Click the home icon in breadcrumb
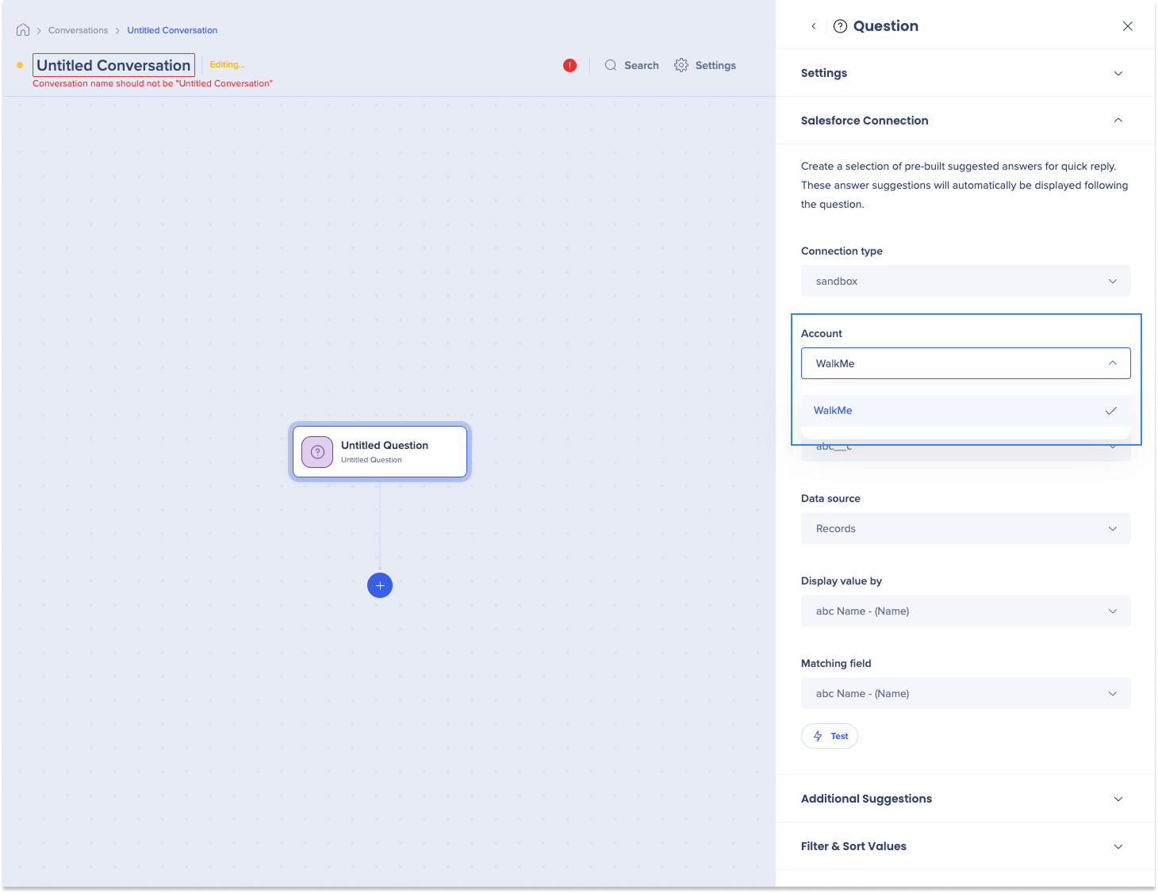The image size is (1158, 893). tap(23, 30)
